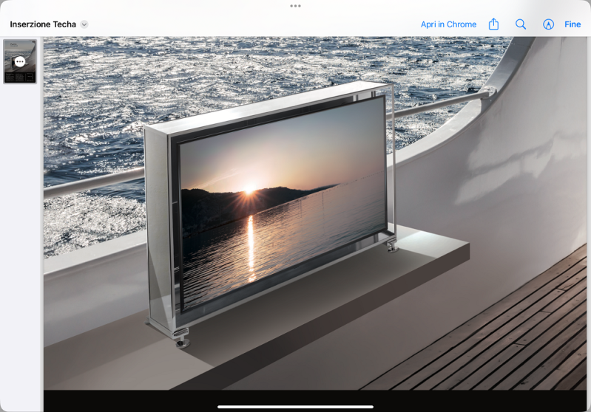Activate the markup pen icon

pos(548,24)
